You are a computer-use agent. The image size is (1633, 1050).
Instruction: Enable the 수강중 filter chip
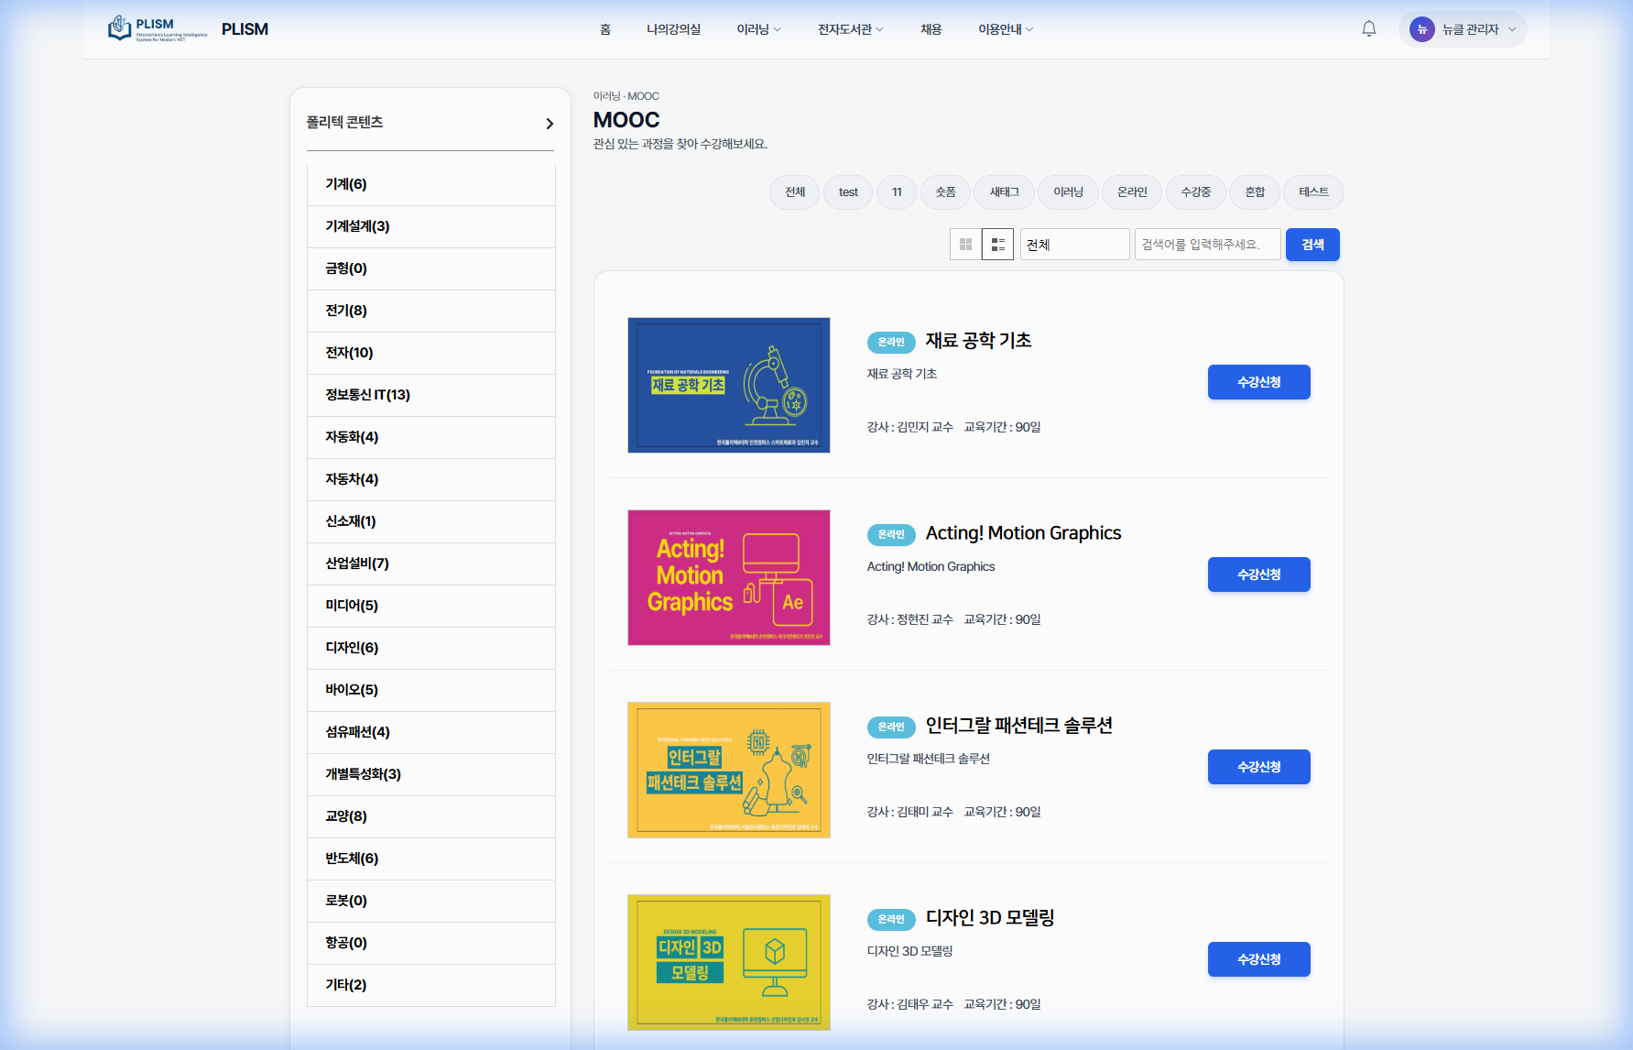(1196, 191)
